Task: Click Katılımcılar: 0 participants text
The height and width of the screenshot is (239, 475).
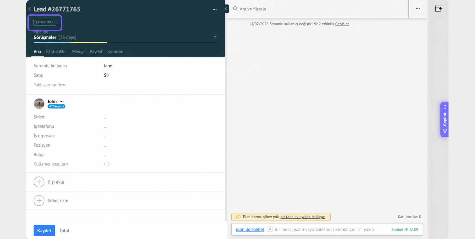Action: tap(409, 217)
